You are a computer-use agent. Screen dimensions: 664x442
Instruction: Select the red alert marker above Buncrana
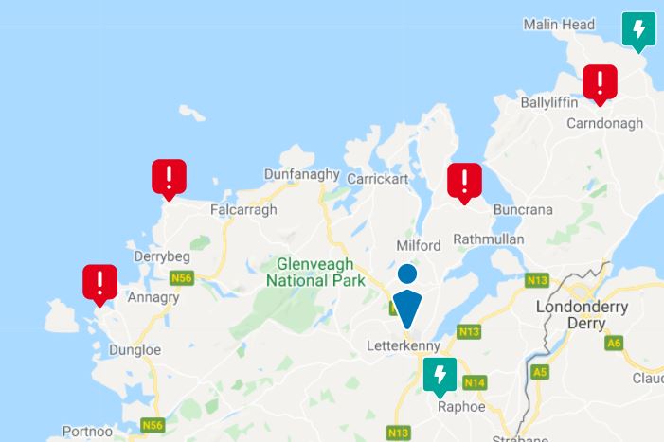tap(464, 184)
